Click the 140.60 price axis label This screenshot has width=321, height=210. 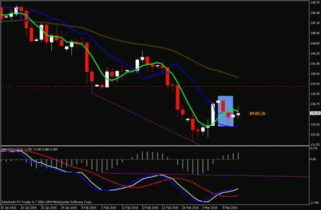[315, 74]
